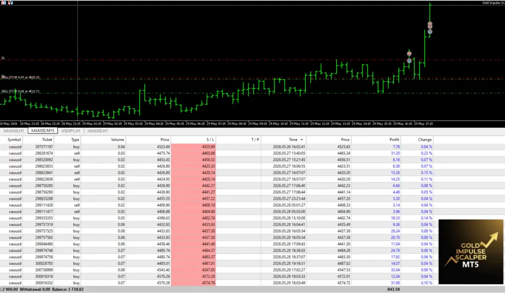Click the one-click trading panel icon
The image size is (505, 293).
tap(3, 2)
